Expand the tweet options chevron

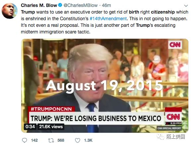pos(186,6)
